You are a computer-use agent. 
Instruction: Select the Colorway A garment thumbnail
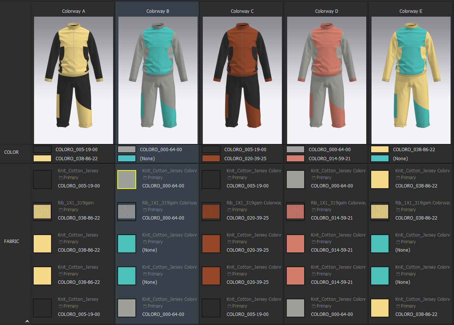[x=73, y=80]
